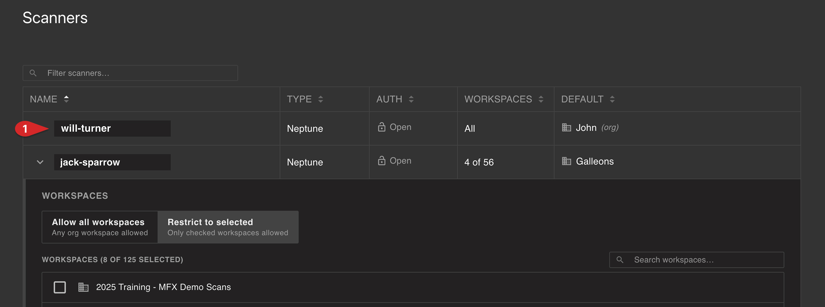Click the icon beside 2025 Training workspace
The width and height of the screenshot is (825, 307).
[83, 287]
